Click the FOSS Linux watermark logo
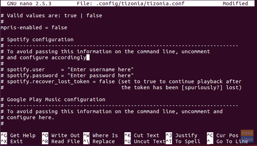Image resolution: width=257 pixels, height=146 pixels. pyautogui.click(x=247, y=136)
